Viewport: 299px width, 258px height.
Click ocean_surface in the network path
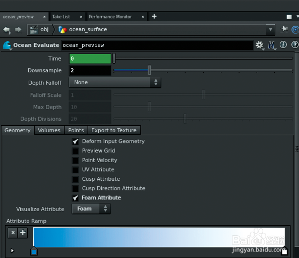pos(88,29)
